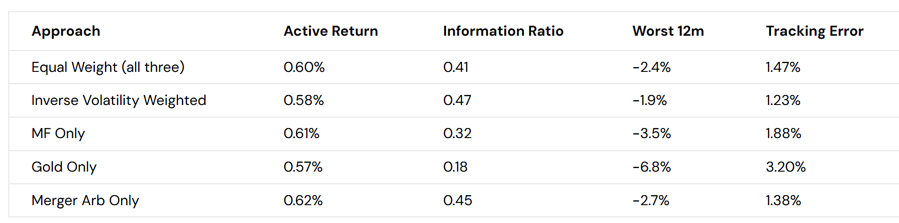Click the 0.47 information ratio cell

coord(457,100)
